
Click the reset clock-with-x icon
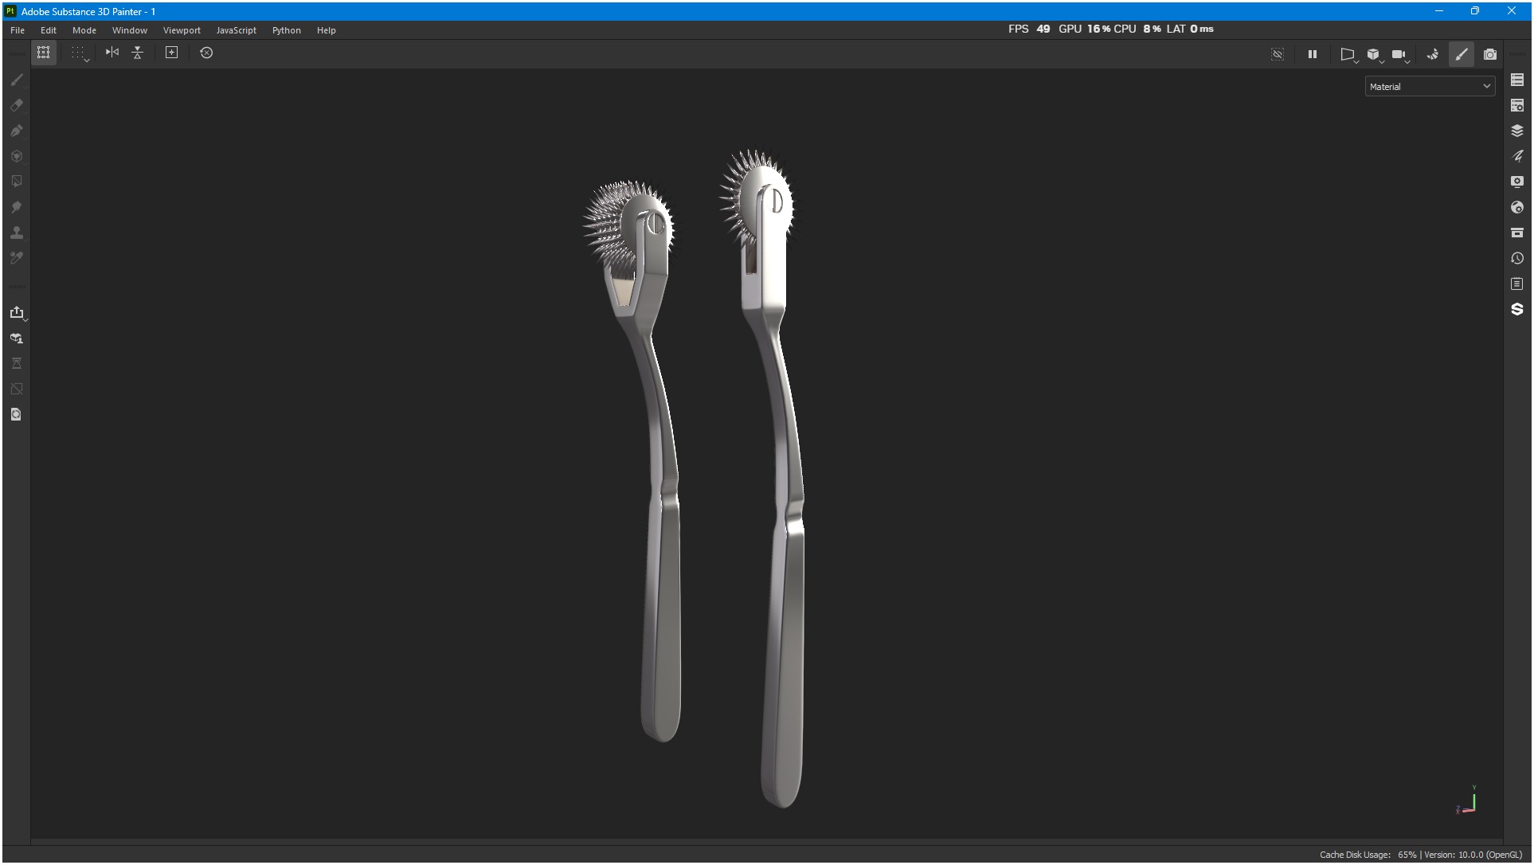206,53
